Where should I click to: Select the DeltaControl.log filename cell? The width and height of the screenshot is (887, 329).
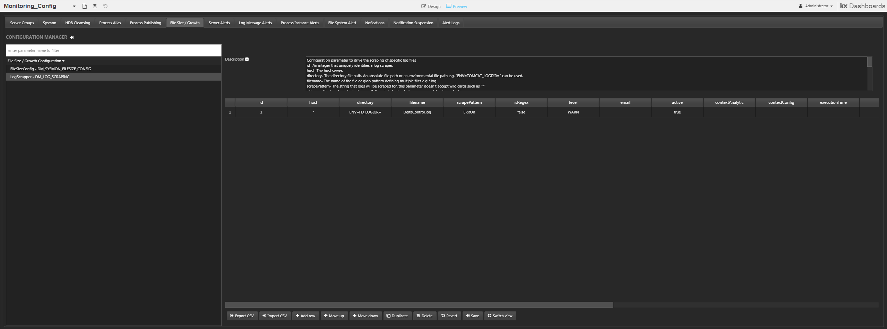417,112
